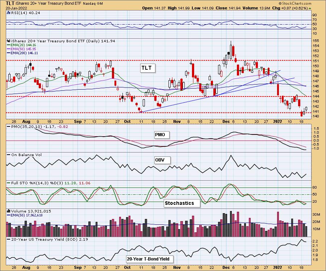Click the Sep label on middle date axis
This screenshot has height=271, width=326.
coord(78,122)
